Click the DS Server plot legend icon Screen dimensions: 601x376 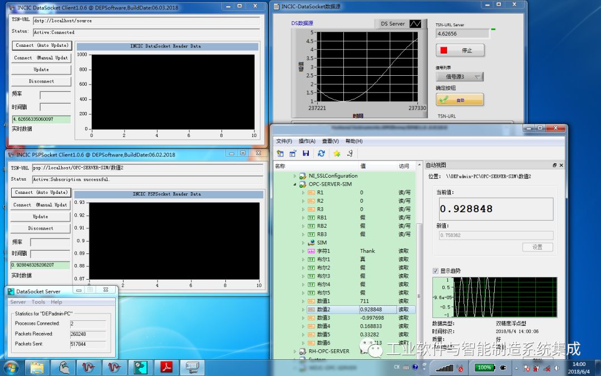[x=416, y=24]
